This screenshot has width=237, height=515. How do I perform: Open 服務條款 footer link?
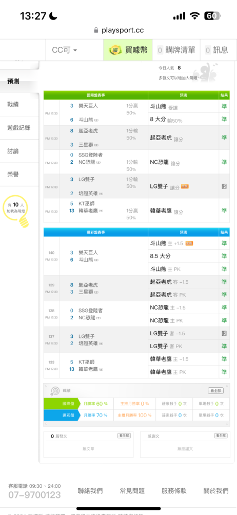(174, 491)
